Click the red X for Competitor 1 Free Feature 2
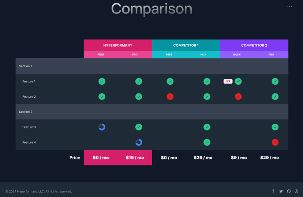The width and height of the screenshot is (303, 197). 170,97
